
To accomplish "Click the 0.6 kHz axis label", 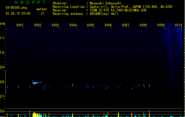I will (2, 111).
